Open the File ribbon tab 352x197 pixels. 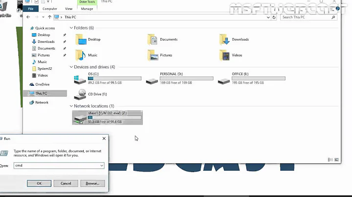(x=31, y=9)
